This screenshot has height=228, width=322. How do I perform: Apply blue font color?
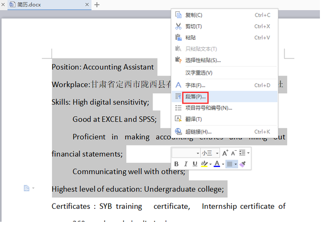(217, 164)
